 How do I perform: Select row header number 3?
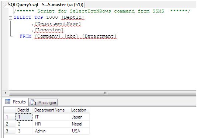tap(10, 131)
